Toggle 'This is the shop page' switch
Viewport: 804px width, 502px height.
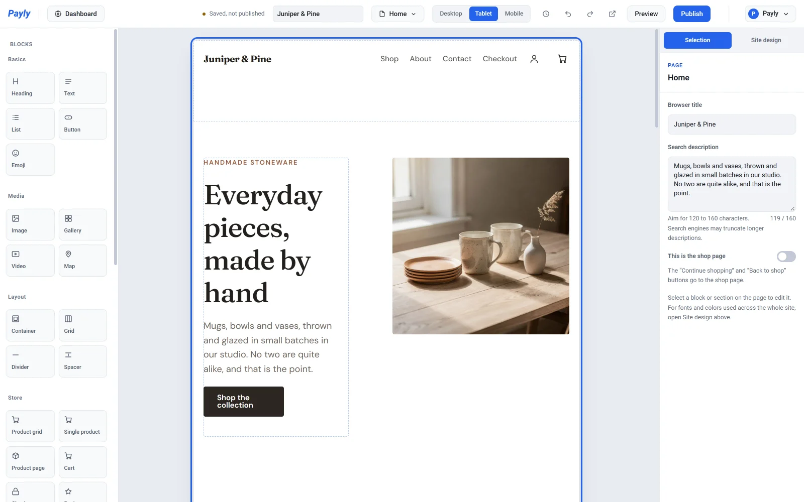point(786,257)
